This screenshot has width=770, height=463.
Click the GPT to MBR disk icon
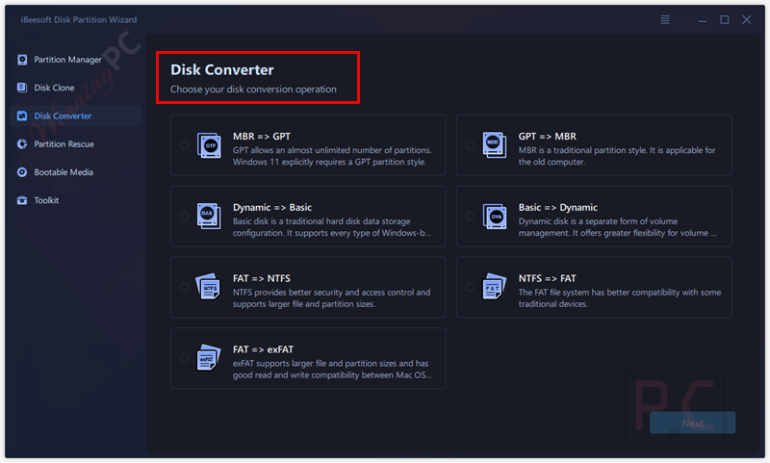pyautogui.click(x=495, y=145)
